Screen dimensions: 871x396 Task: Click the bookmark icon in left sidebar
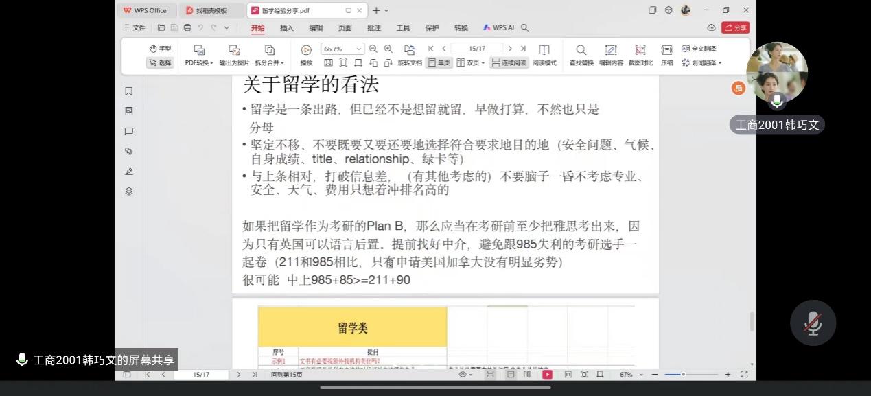tap(128, 91)
